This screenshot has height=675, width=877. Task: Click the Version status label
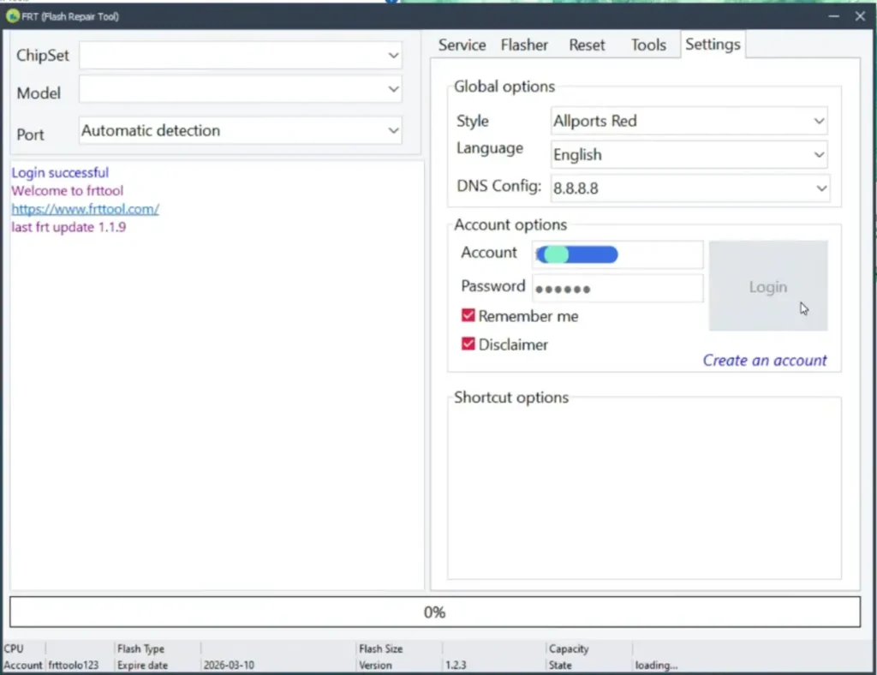tap(375, 665)
